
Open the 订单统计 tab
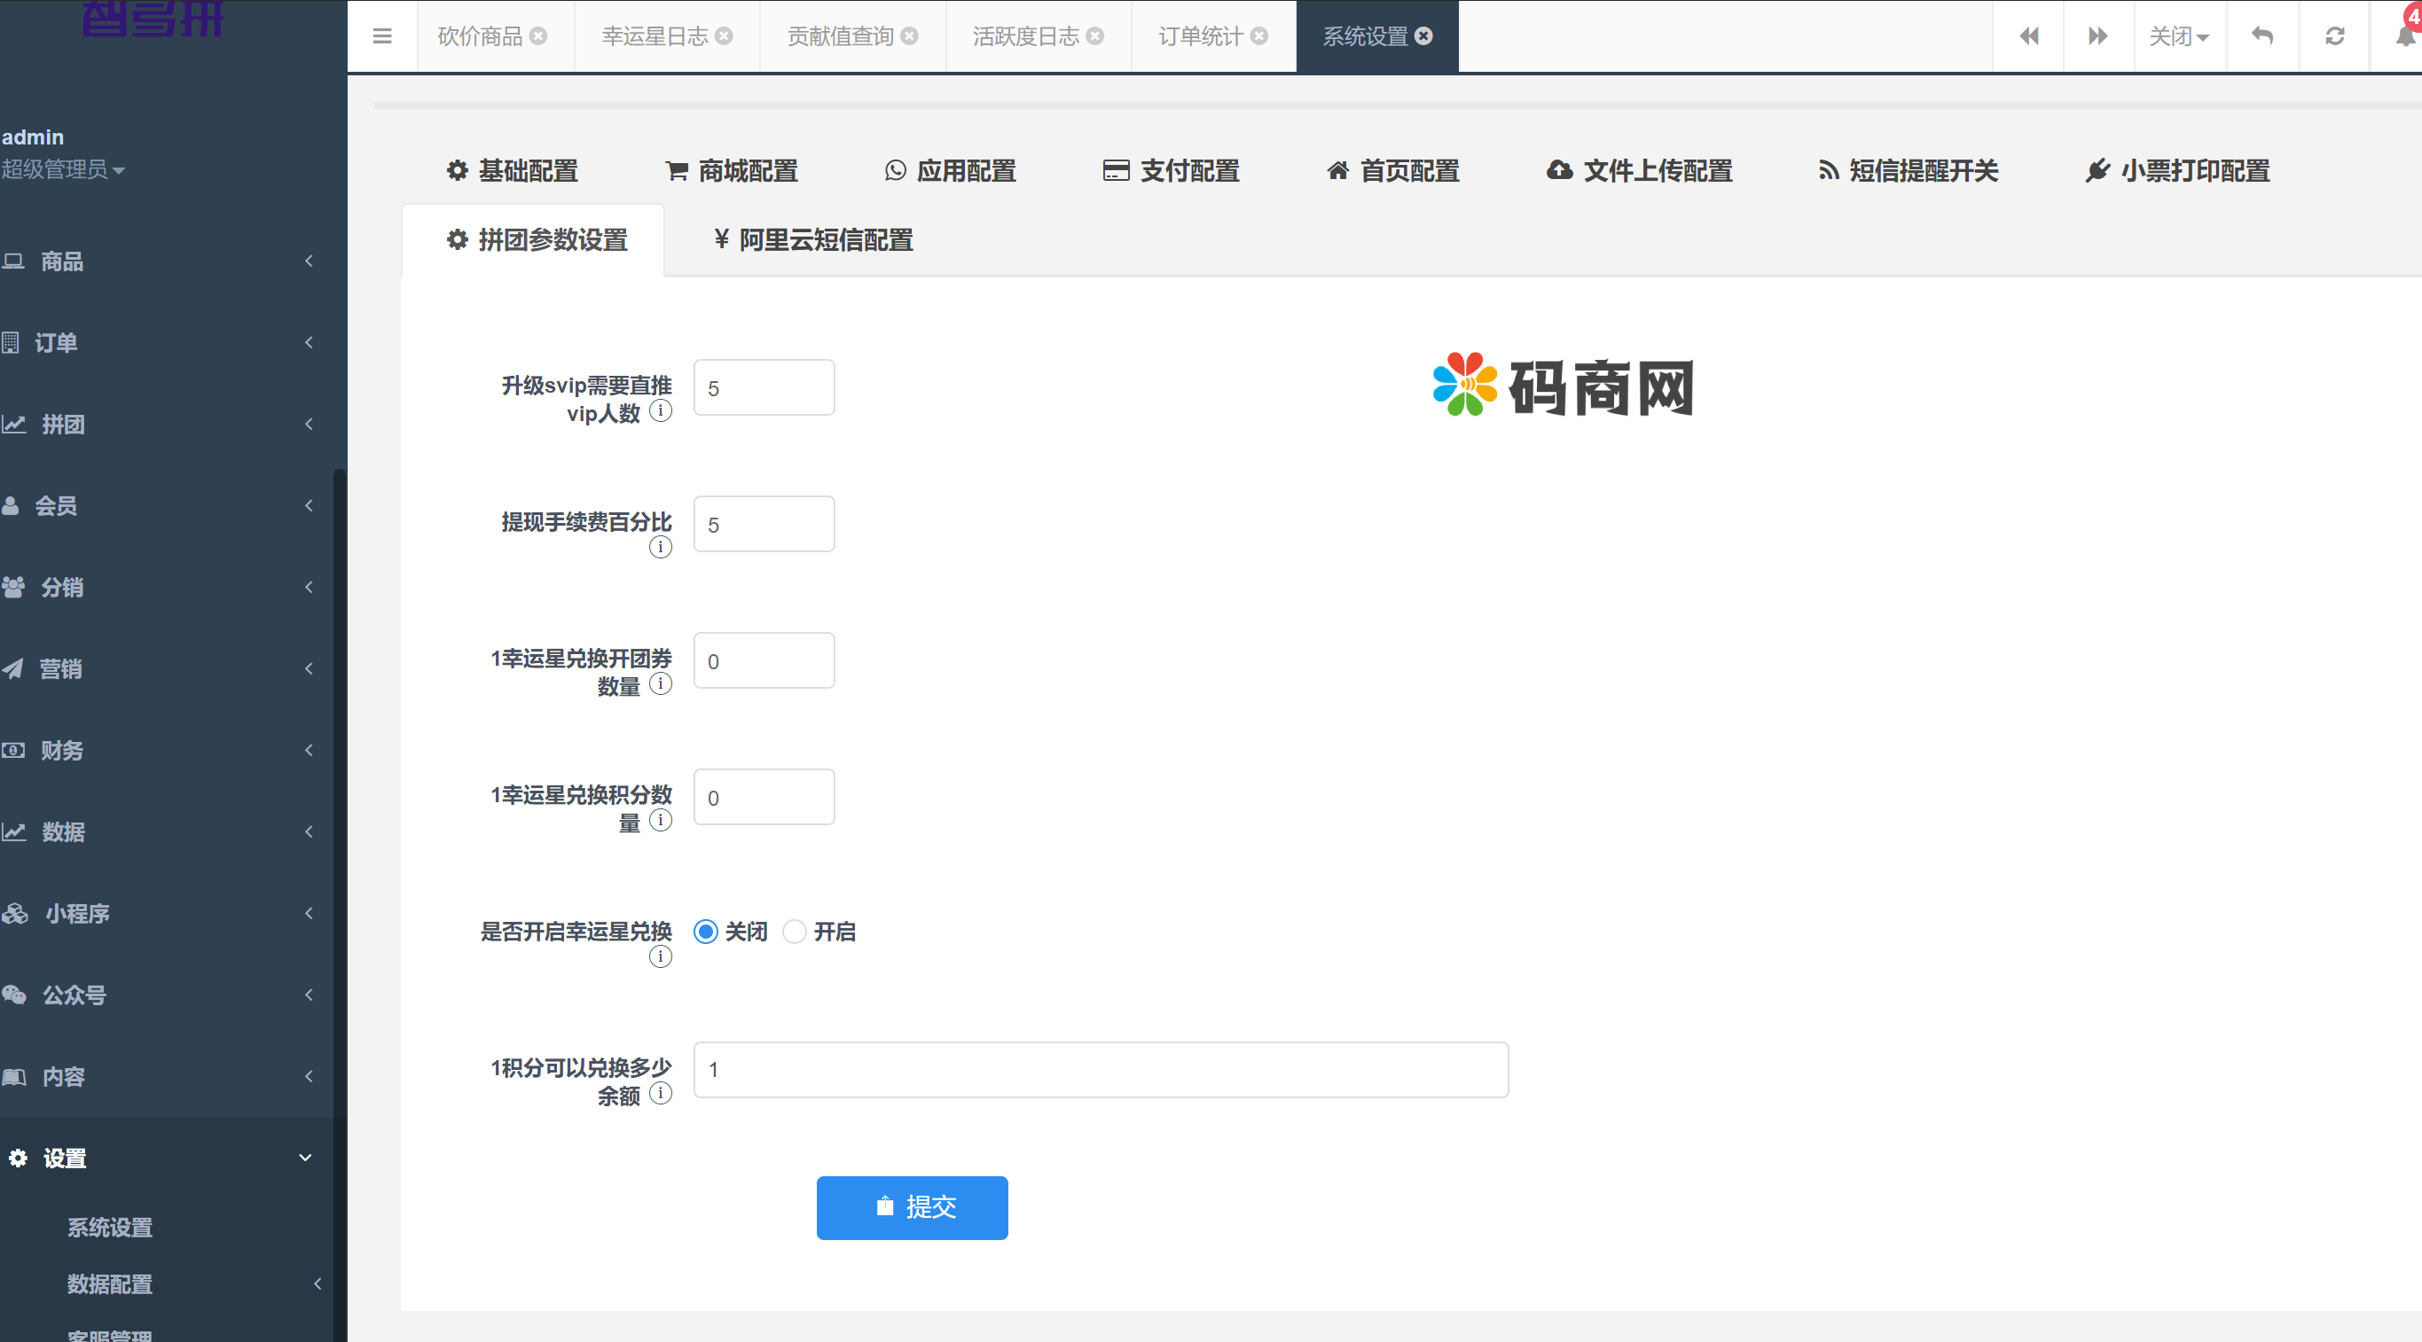point(1201,35)
